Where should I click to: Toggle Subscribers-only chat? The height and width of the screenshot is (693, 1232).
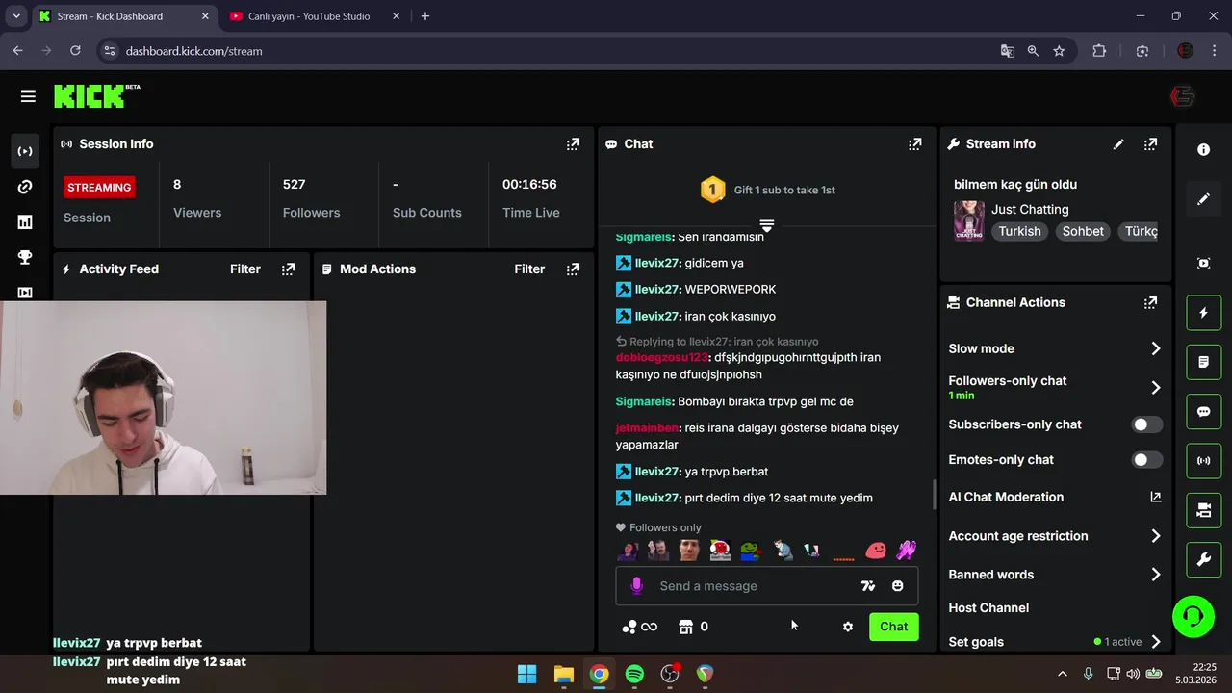coord(1146,424)
